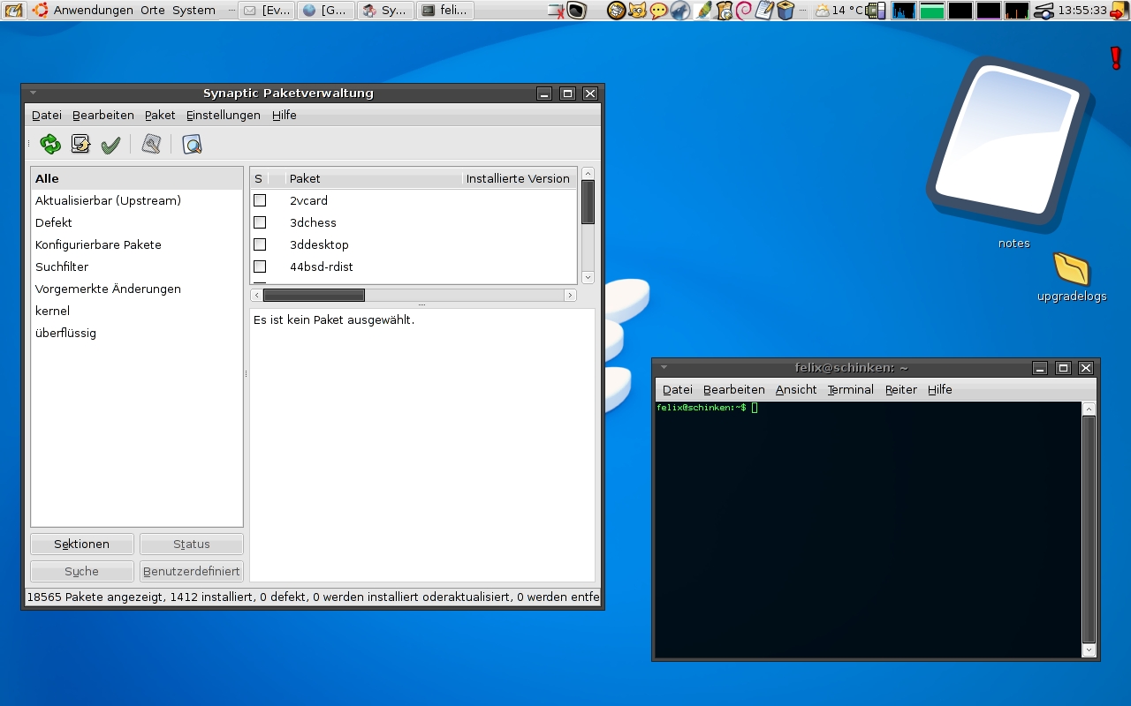Click the volume slider applet icon
1131x706 pixels.
1044,11
